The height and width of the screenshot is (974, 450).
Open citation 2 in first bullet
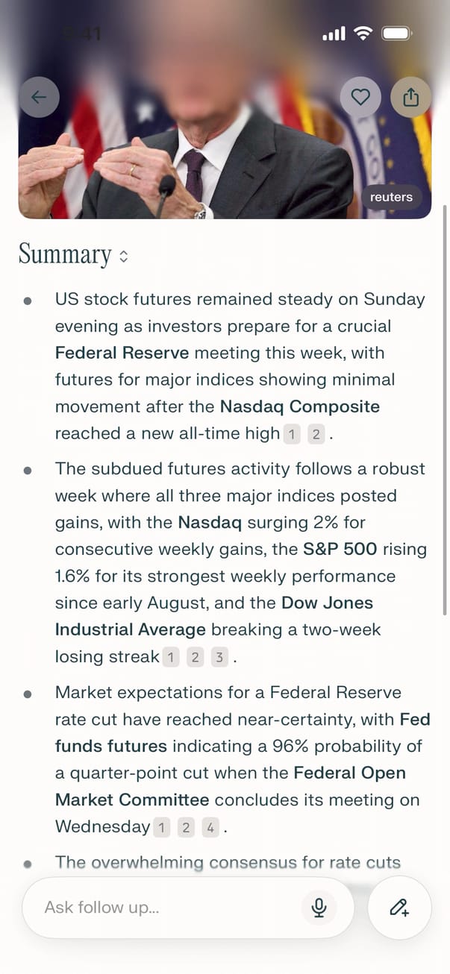tap(316, 434)
